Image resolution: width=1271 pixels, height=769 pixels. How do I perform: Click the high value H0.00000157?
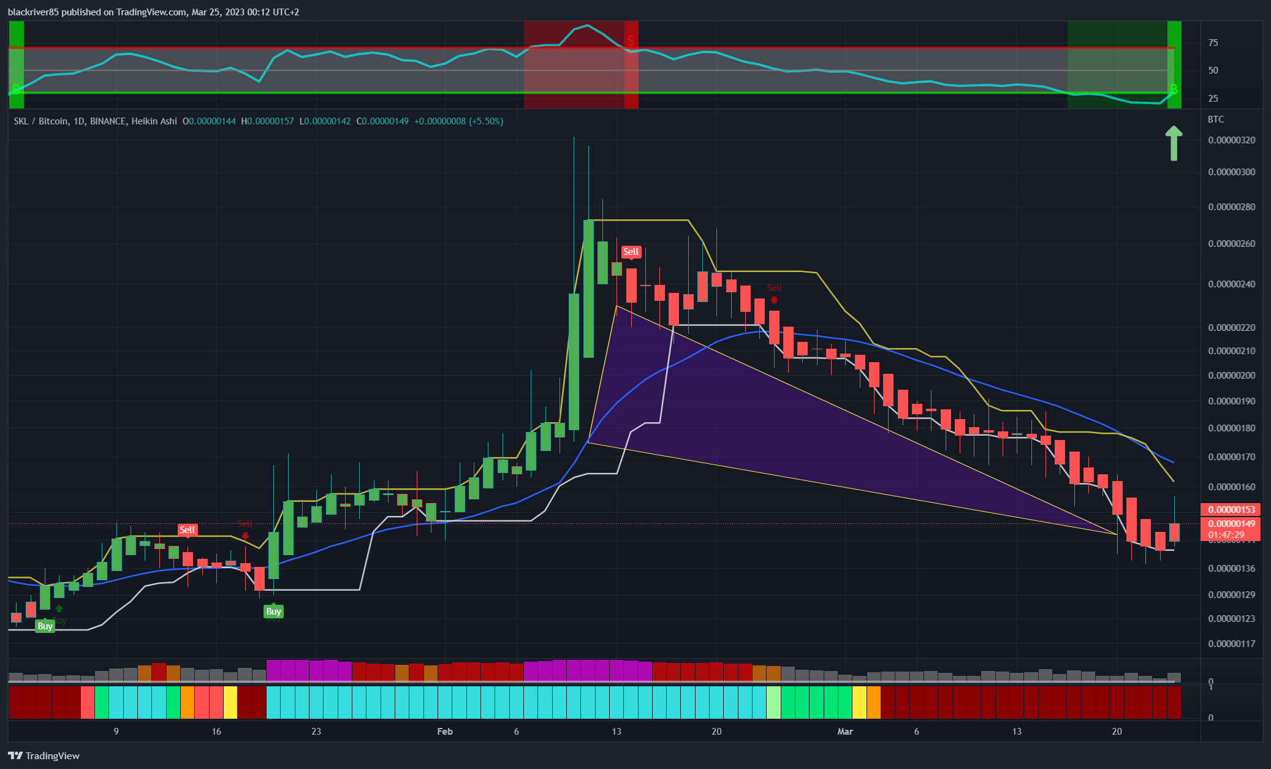pyautogui.click(x=268, y=121)
